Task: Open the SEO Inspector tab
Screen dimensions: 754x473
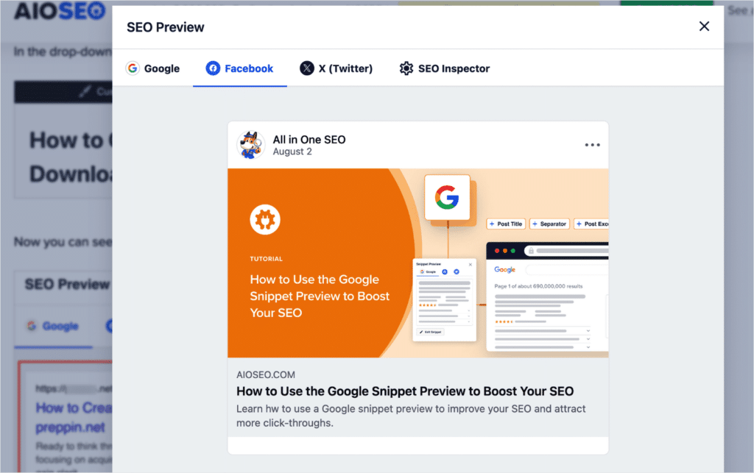Action: [x=444, y=68]
